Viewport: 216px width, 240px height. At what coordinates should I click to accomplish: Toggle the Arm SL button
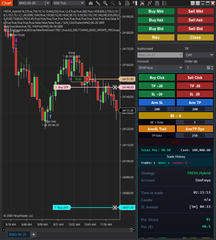[157, 103]
